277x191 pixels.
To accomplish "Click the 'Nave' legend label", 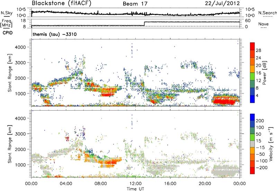I will 263,24.
